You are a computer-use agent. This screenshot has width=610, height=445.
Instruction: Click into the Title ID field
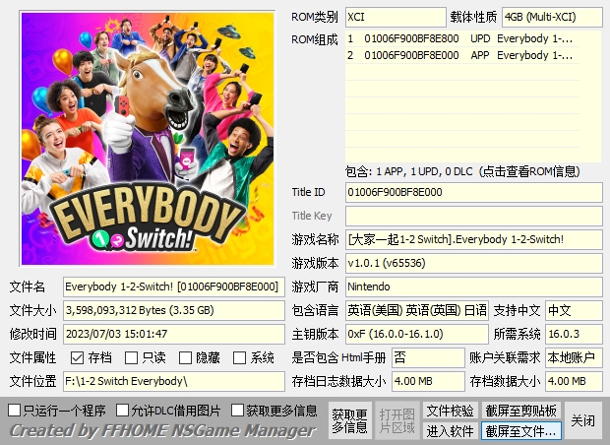coord(473,192)
